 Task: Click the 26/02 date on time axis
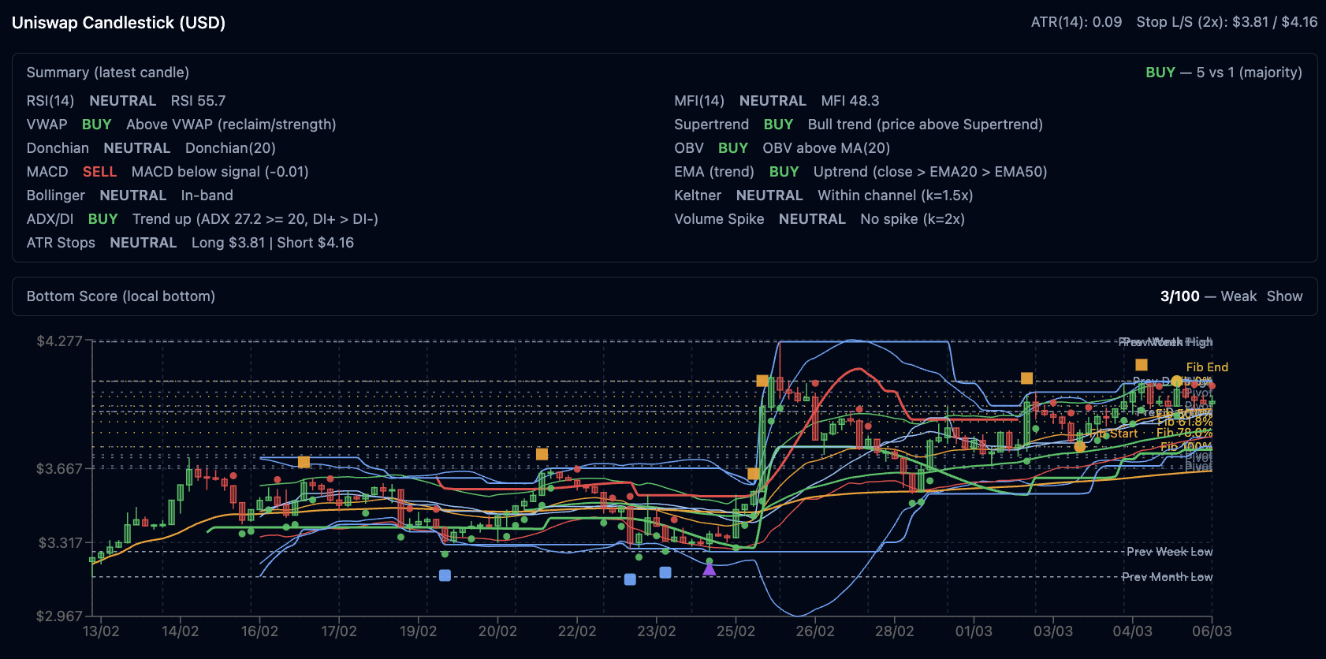tap(814, 631)
